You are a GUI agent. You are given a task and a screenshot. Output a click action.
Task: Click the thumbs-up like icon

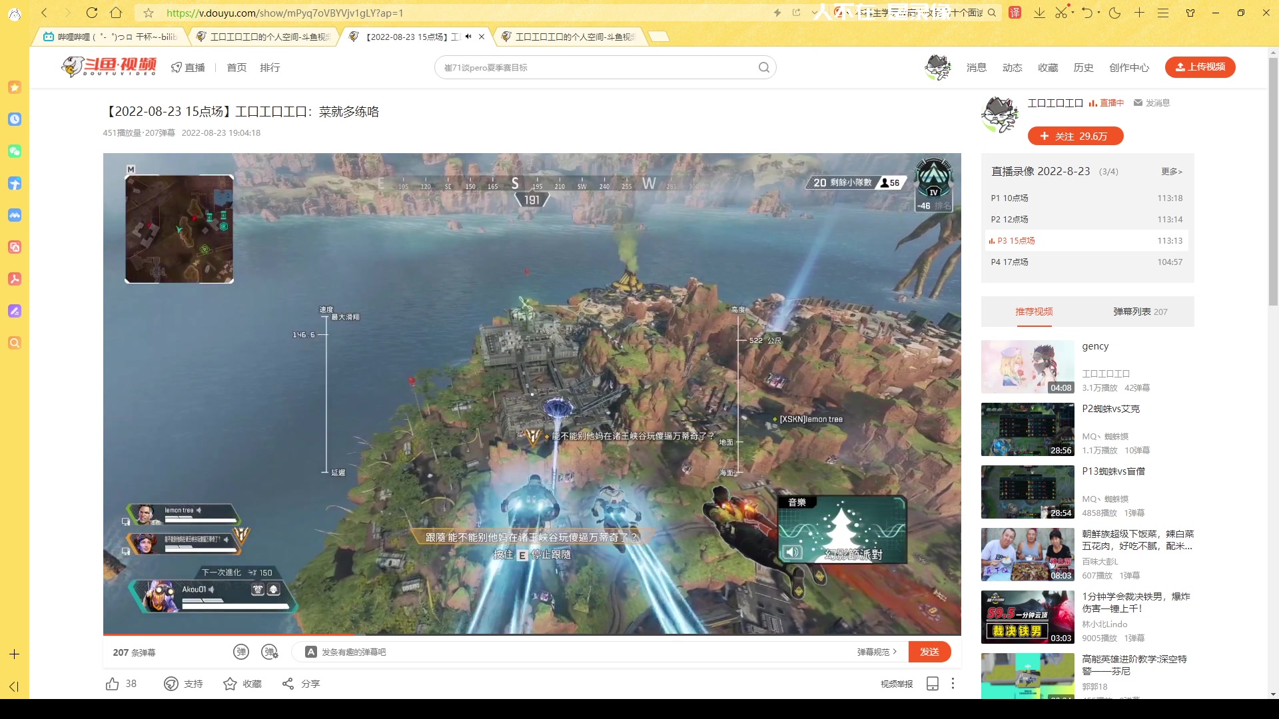[x=112, y=684]
